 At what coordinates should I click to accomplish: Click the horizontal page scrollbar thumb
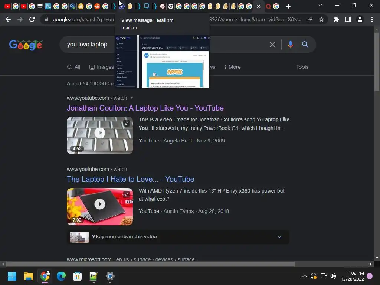click(x=150, y=264)
